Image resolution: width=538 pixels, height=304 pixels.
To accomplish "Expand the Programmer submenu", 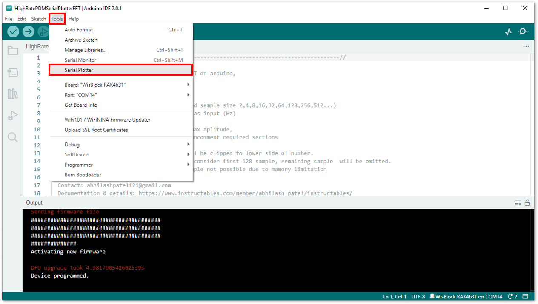I will [x=121, y=165].
